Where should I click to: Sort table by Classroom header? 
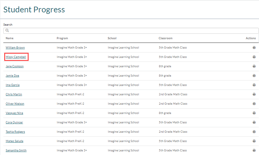(x=166, y=38)
